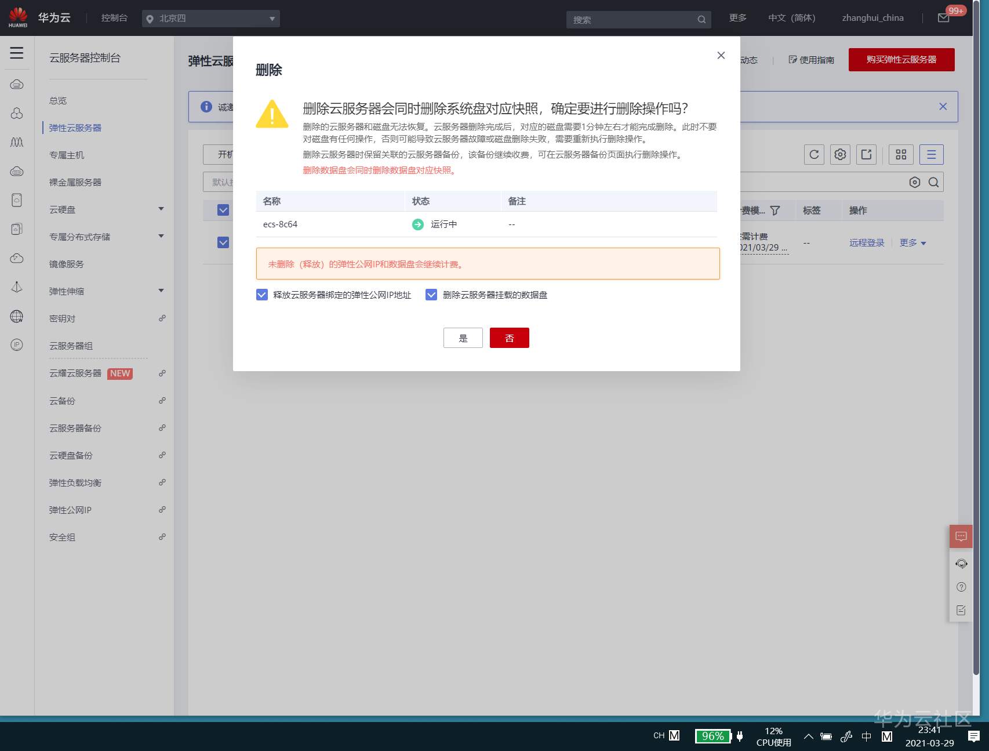
Task: Open 弹性公网IP in the sidebar
Action: (70, 510)
